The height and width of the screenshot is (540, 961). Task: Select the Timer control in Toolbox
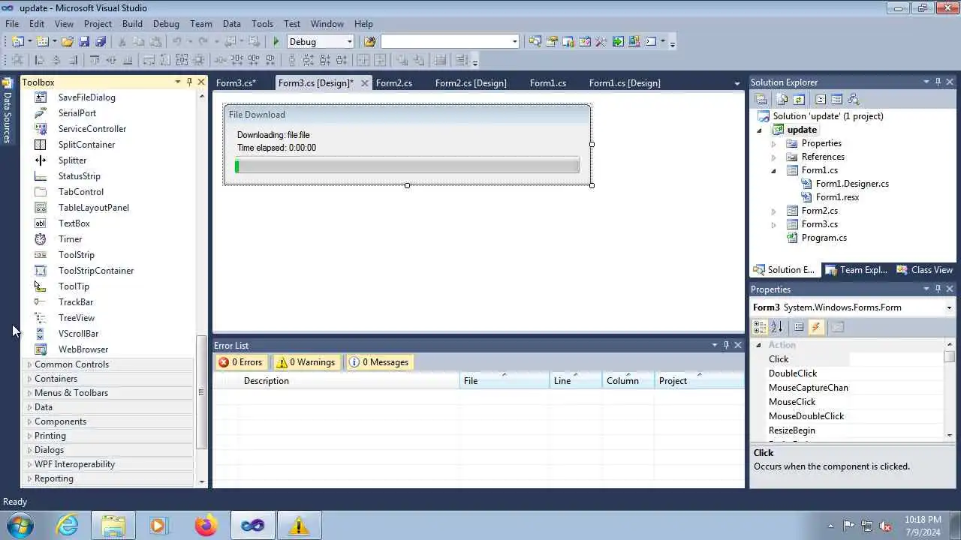[x=71, y=239]
